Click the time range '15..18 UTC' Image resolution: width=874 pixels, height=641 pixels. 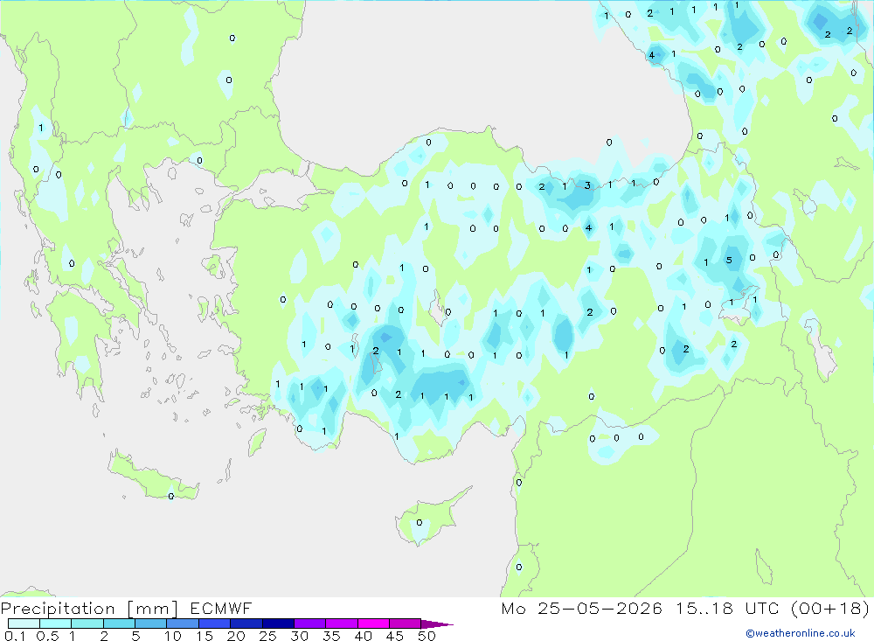[727, 608]
